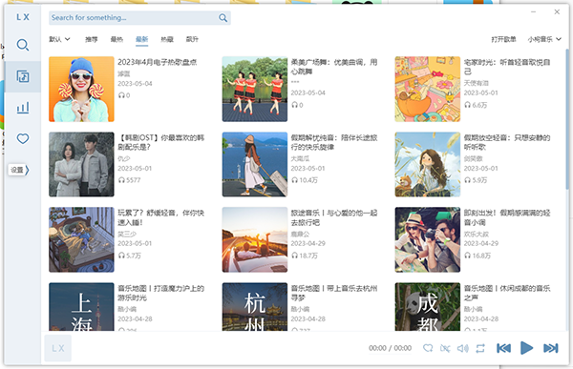Image resolution: width=573 pixels, height=369 pixels.
Task: Click the girl with suitcase cover
Action: click(255, 164)
